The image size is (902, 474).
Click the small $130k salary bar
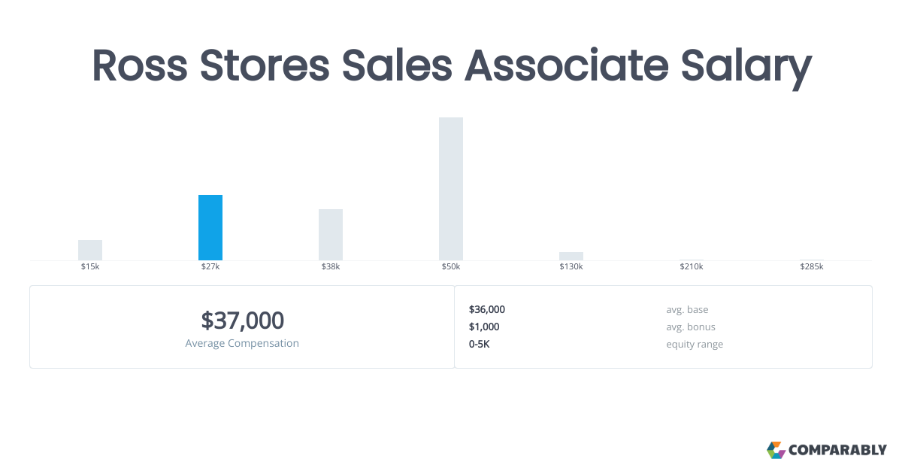coord(571,256)
